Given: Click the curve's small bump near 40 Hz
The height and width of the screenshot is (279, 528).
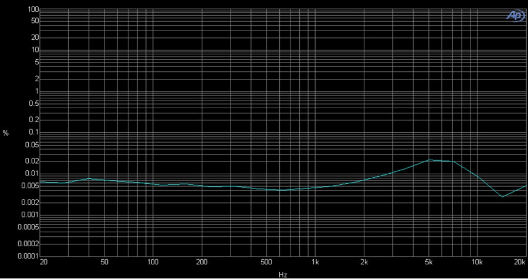Looking at the screenshot, I should [89, 178].
